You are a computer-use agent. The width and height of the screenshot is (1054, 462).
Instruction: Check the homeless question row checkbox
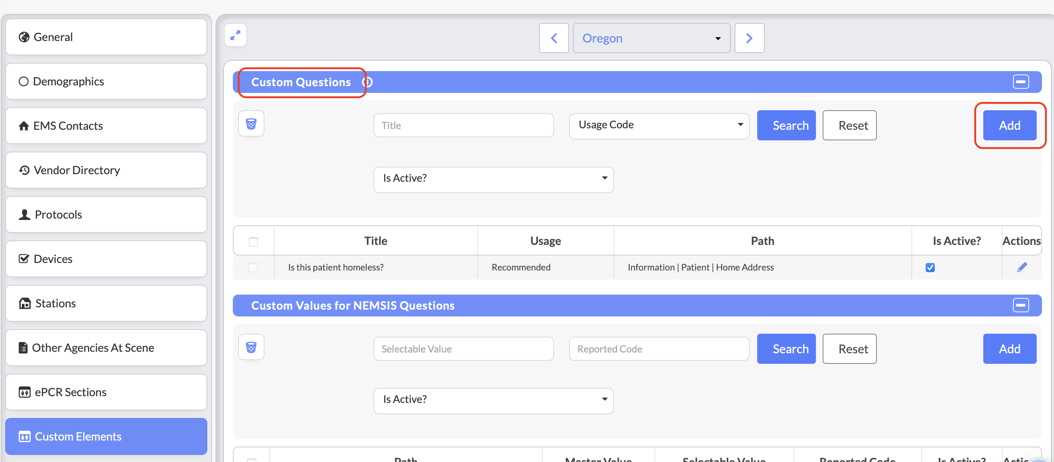click(253, 267)
